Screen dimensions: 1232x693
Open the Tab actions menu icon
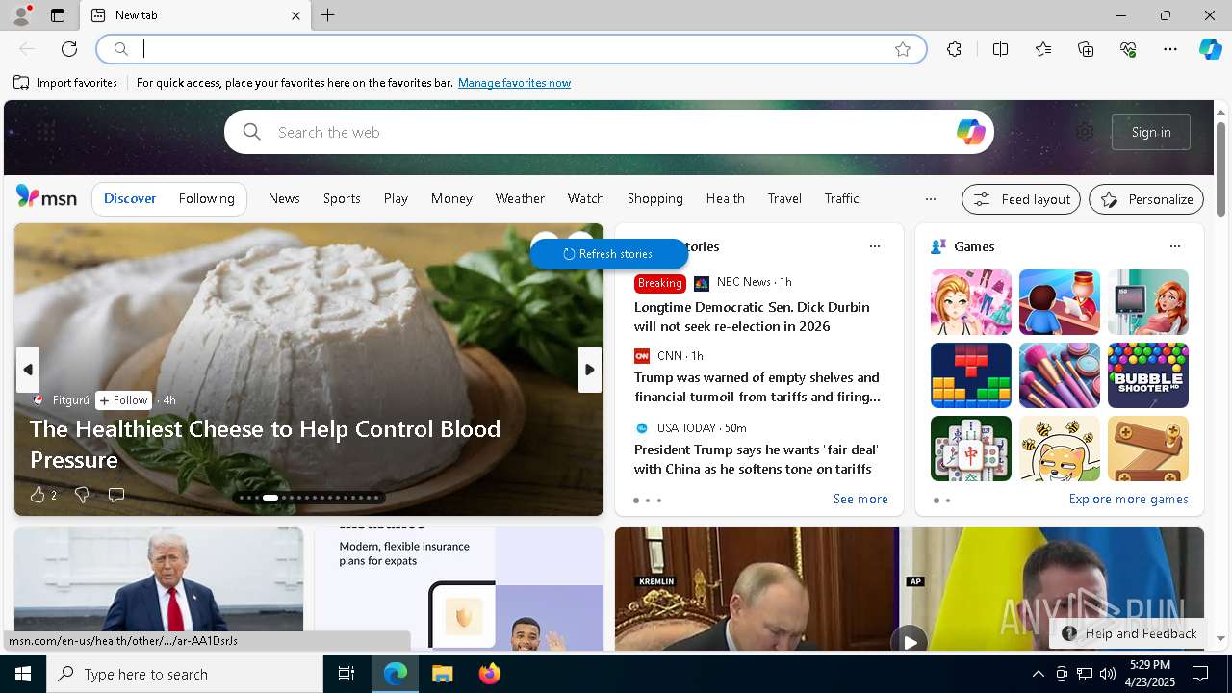click(58, 15)
